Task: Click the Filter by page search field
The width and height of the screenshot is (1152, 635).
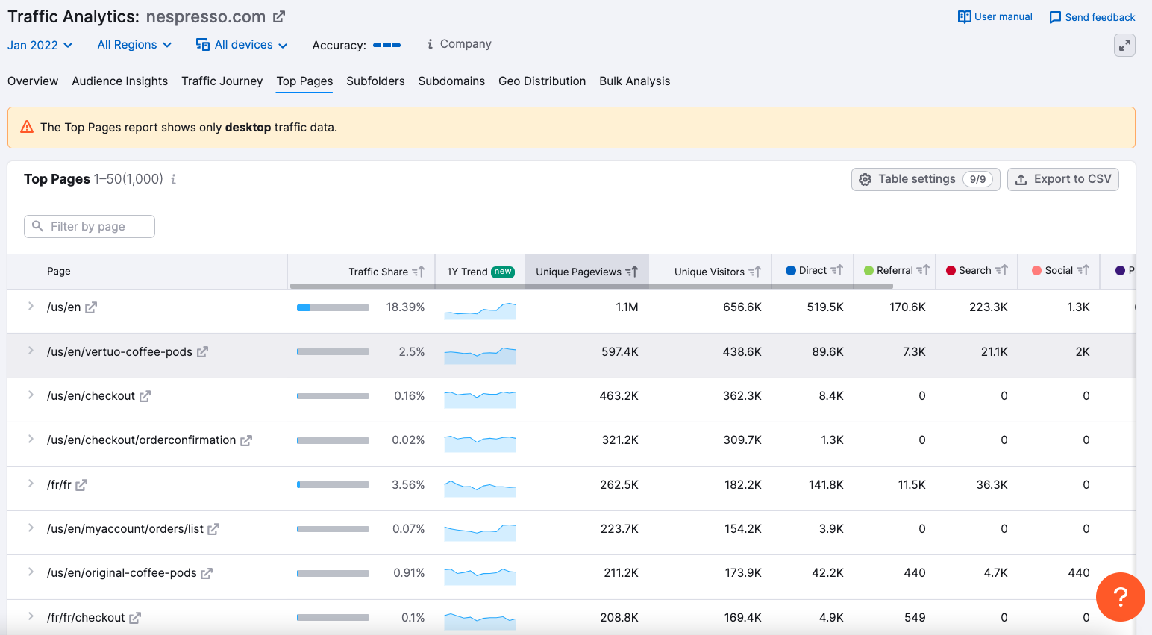Action: point(89,226)
